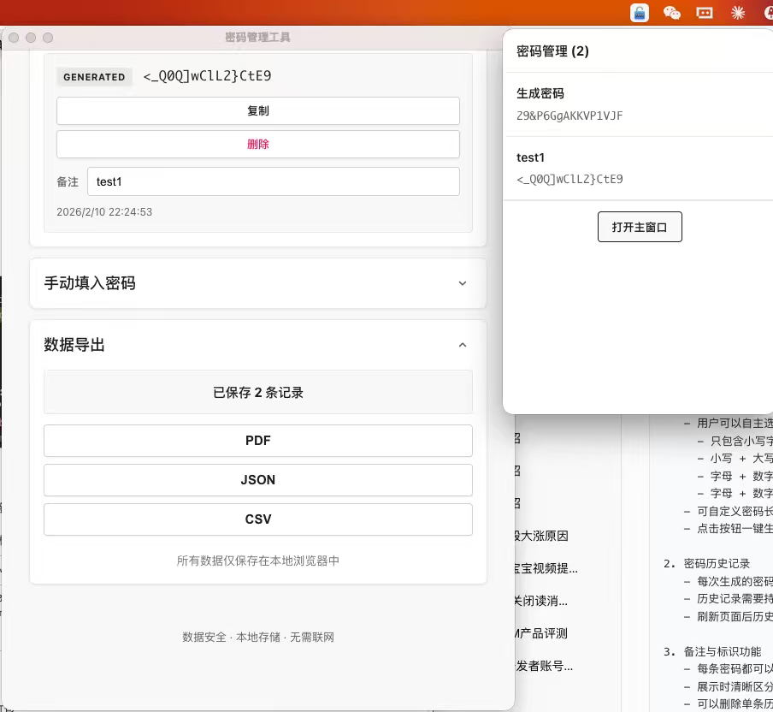The height and width of the screenshot is (712, 773).
Task: Expand the 手动填入密码 section chevron
Action: [463, 283]
